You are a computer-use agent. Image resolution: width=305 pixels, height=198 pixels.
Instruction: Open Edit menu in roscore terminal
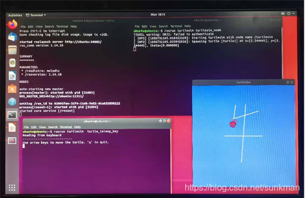[31, 26]
